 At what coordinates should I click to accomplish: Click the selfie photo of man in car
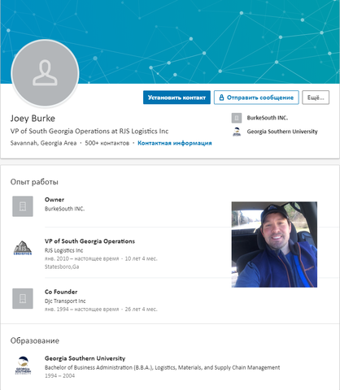[274, 245]
